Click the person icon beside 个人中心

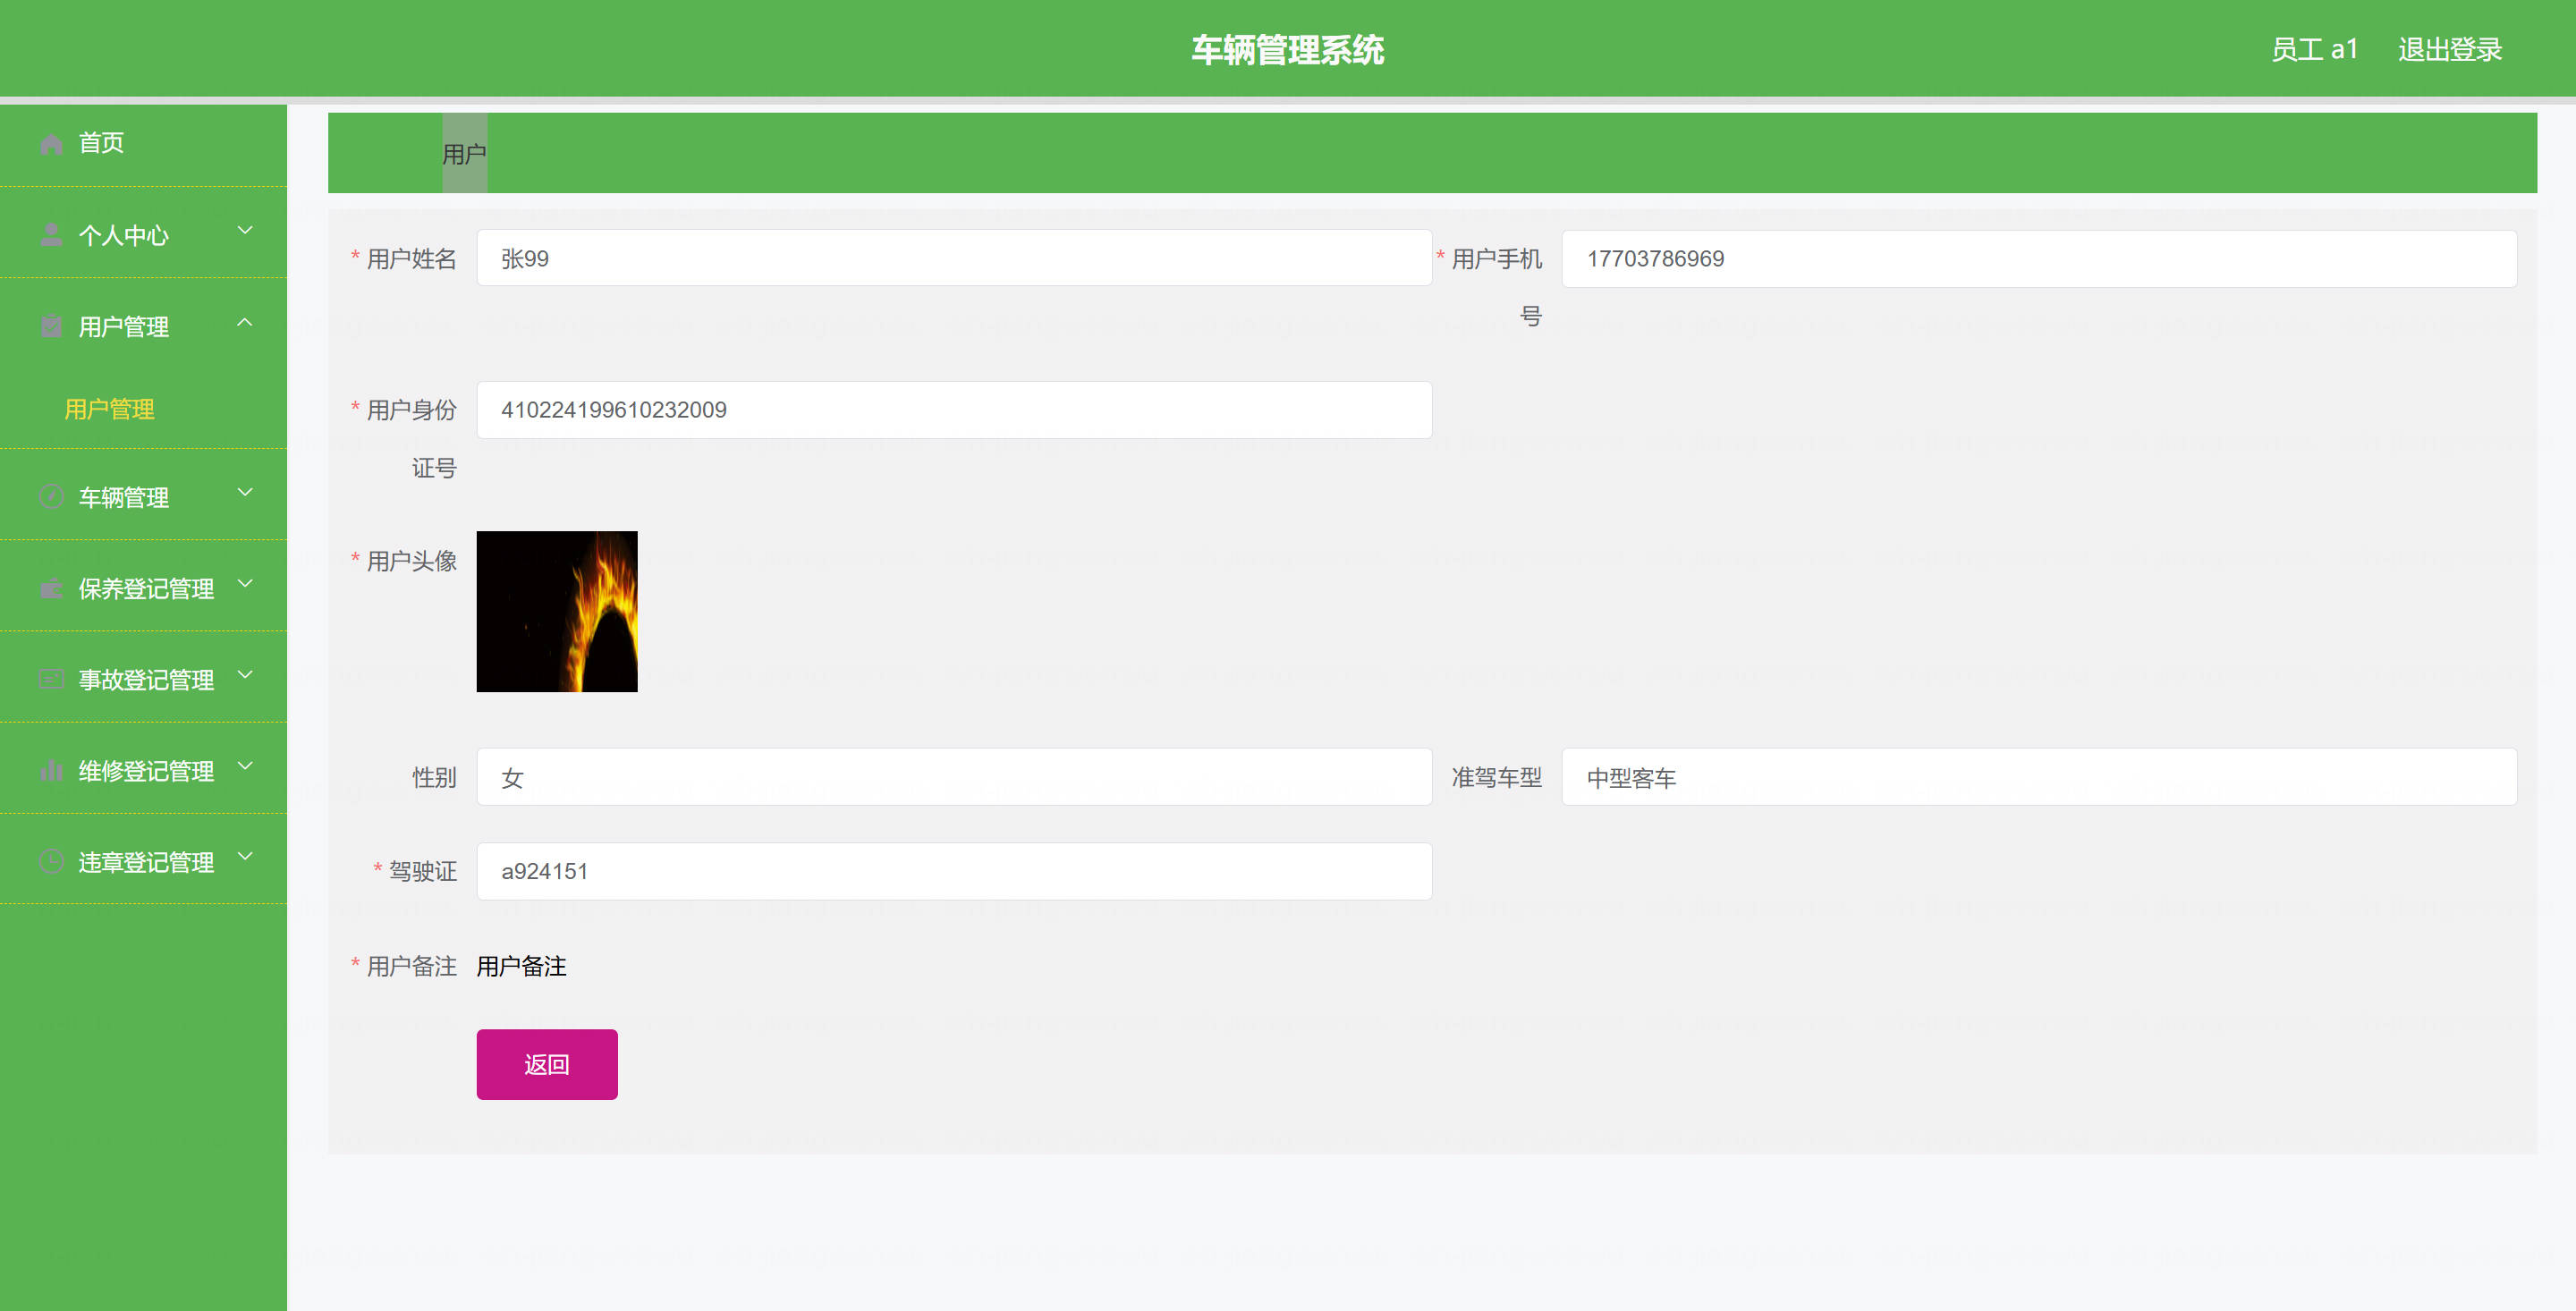pos(51,235)
